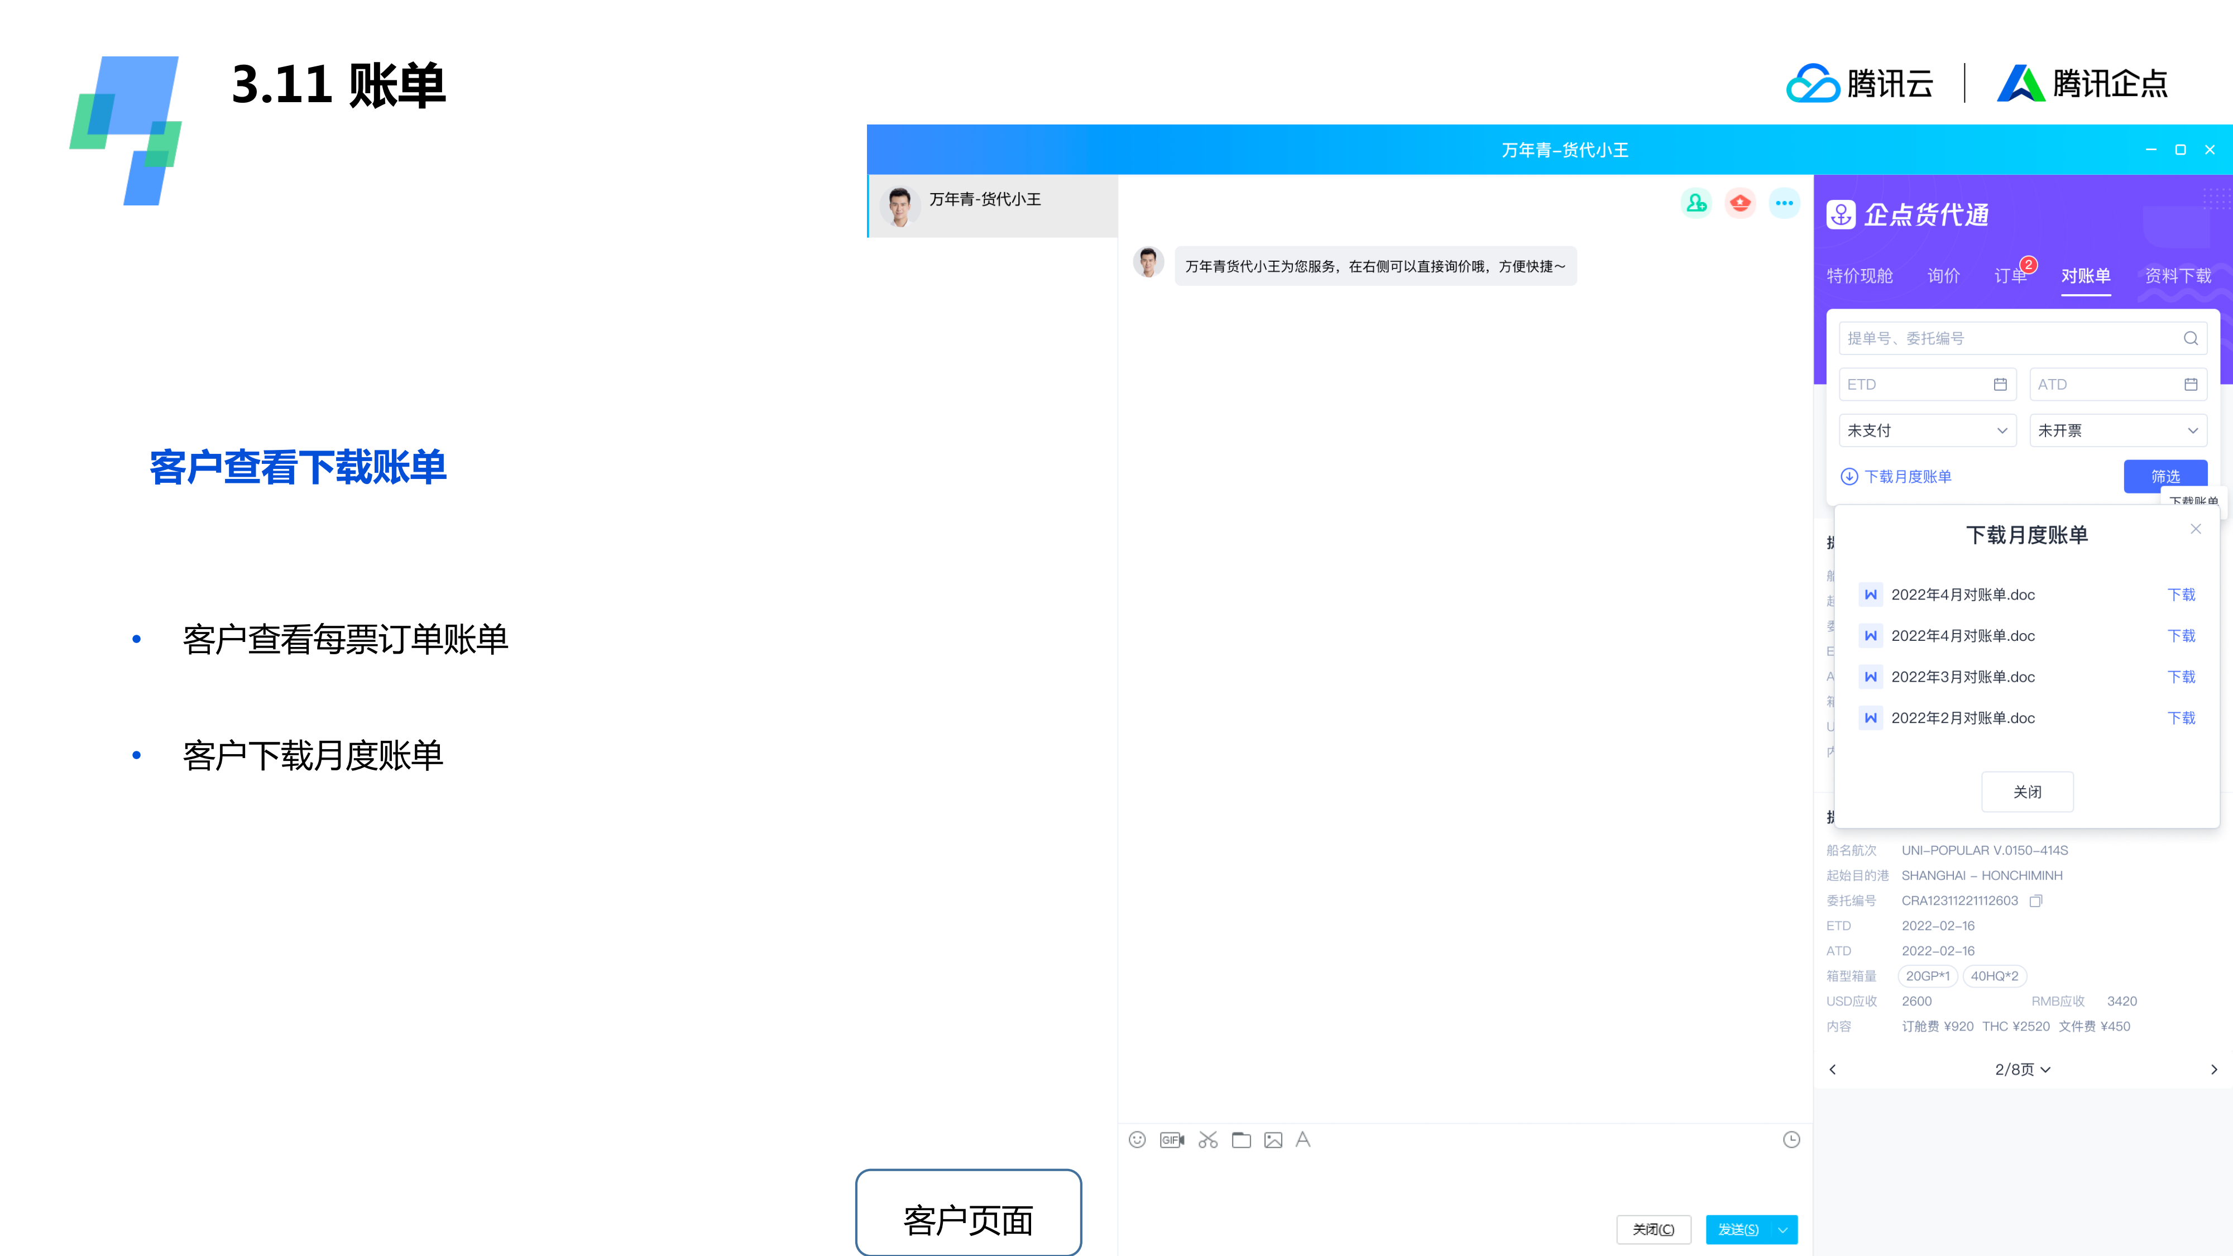Focus the 提单号、委托编号 search field

2023,338
